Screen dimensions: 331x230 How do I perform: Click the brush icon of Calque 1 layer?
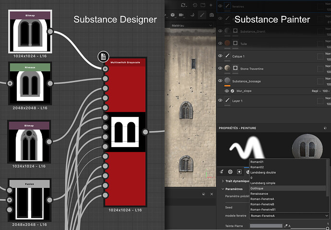pyautogui.click(x=227, y=56)
